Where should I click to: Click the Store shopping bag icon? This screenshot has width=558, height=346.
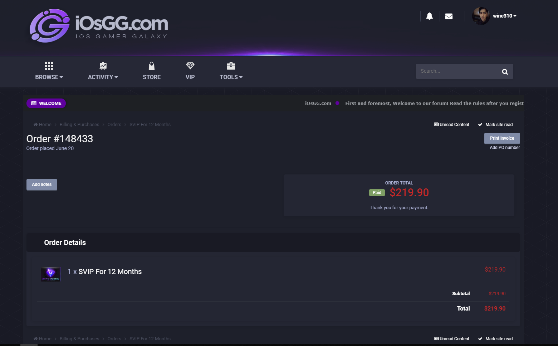pos(152,66)
